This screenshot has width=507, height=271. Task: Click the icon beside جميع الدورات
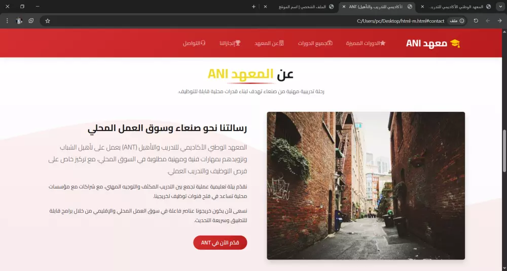[x=330, y=43]
